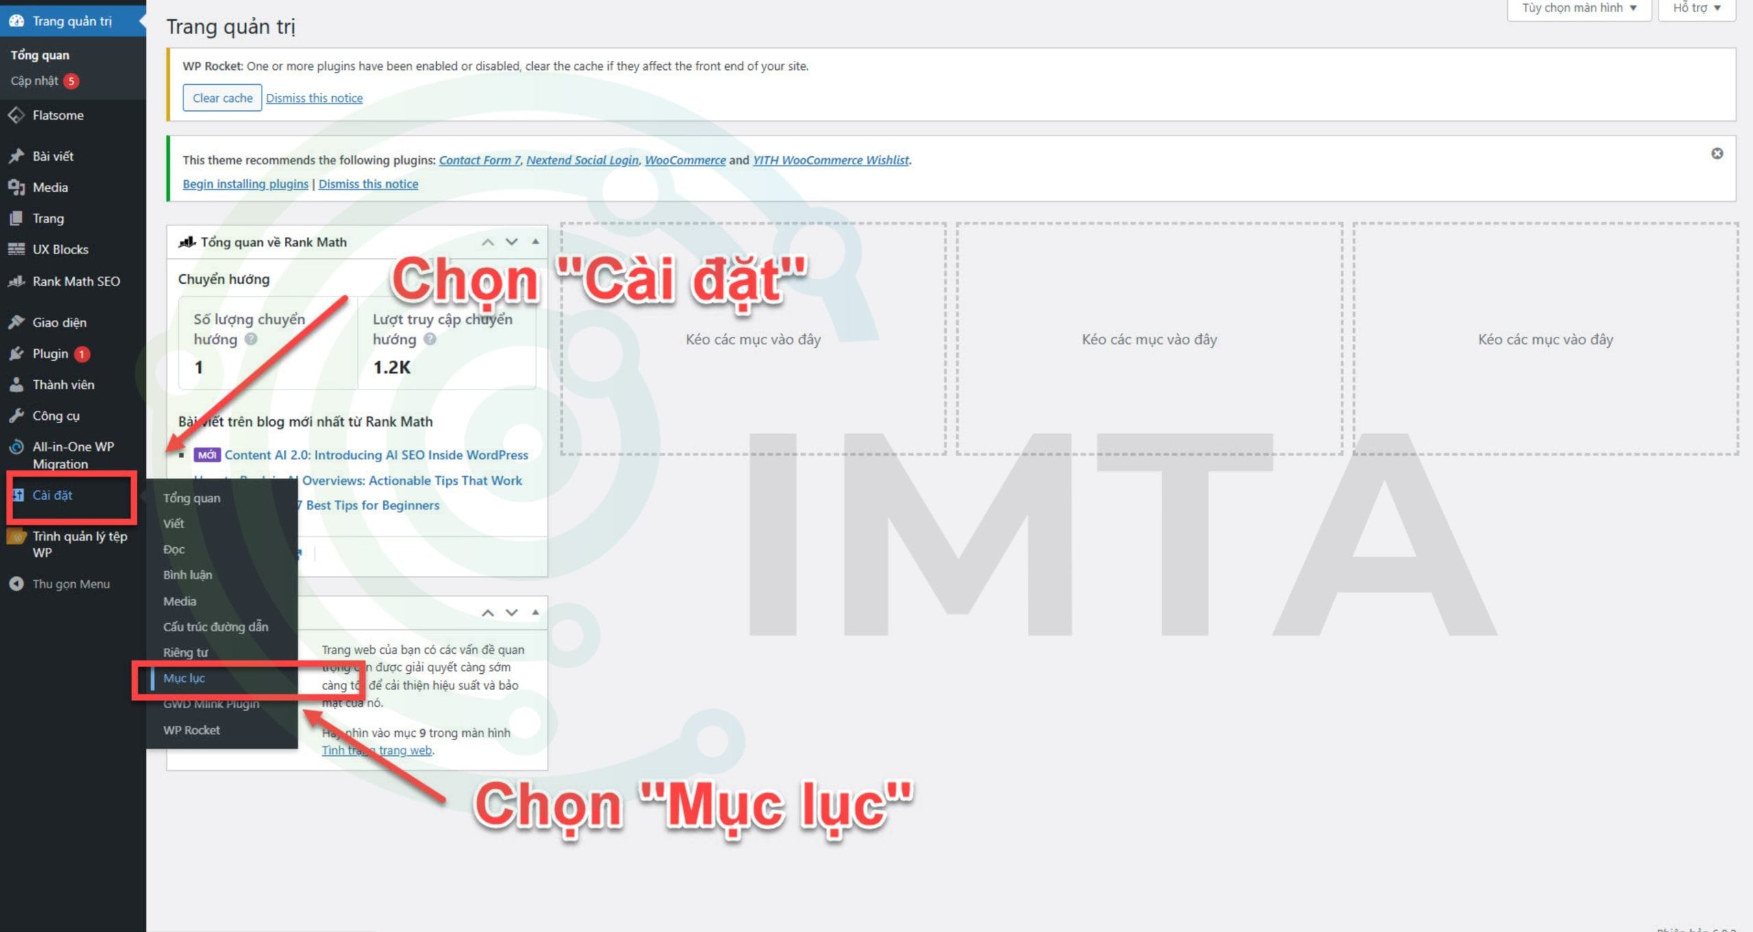This screenshot has height=932, width=1753.
Task: Collapse the sidebar via Thu gọn Menu
Action: tap(16, 583)
